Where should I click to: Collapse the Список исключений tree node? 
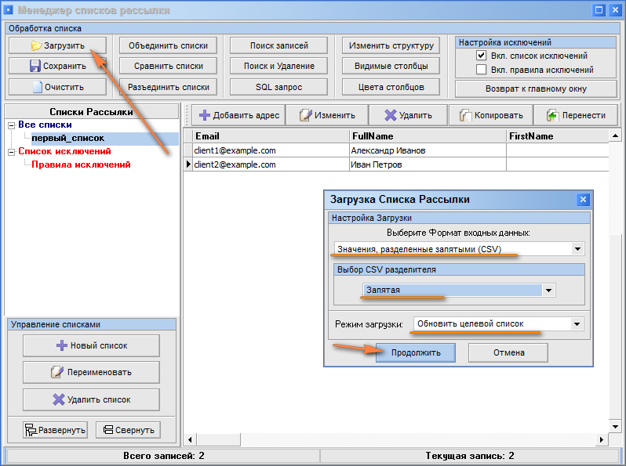coord(12,152)
